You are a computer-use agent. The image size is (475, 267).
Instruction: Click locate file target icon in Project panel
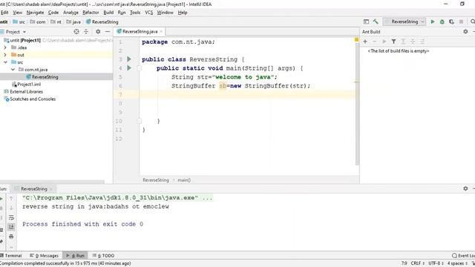pos(76,31)
